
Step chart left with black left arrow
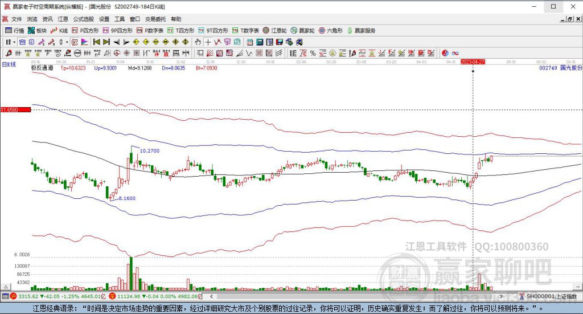tap(116, 42)
